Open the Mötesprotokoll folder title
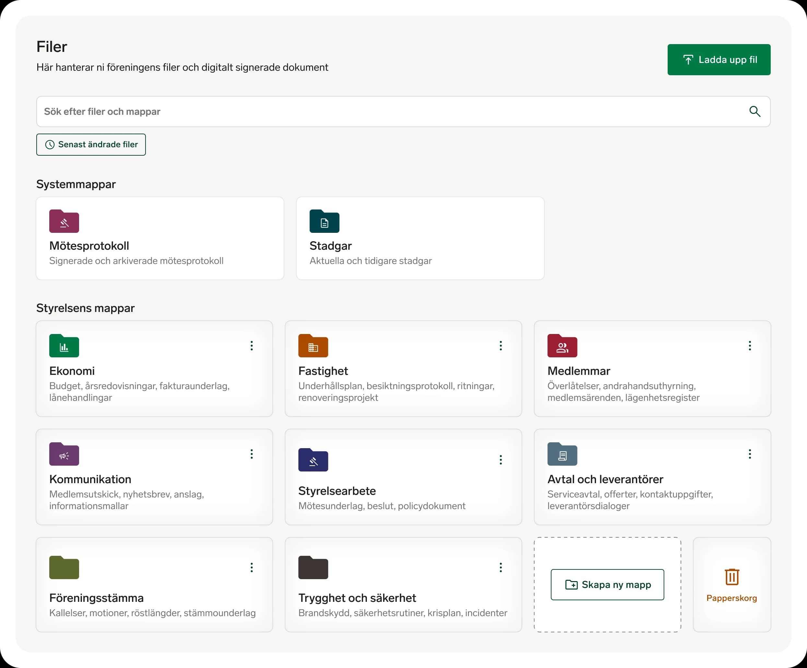 pyautogui.click(x=89, y=246)
